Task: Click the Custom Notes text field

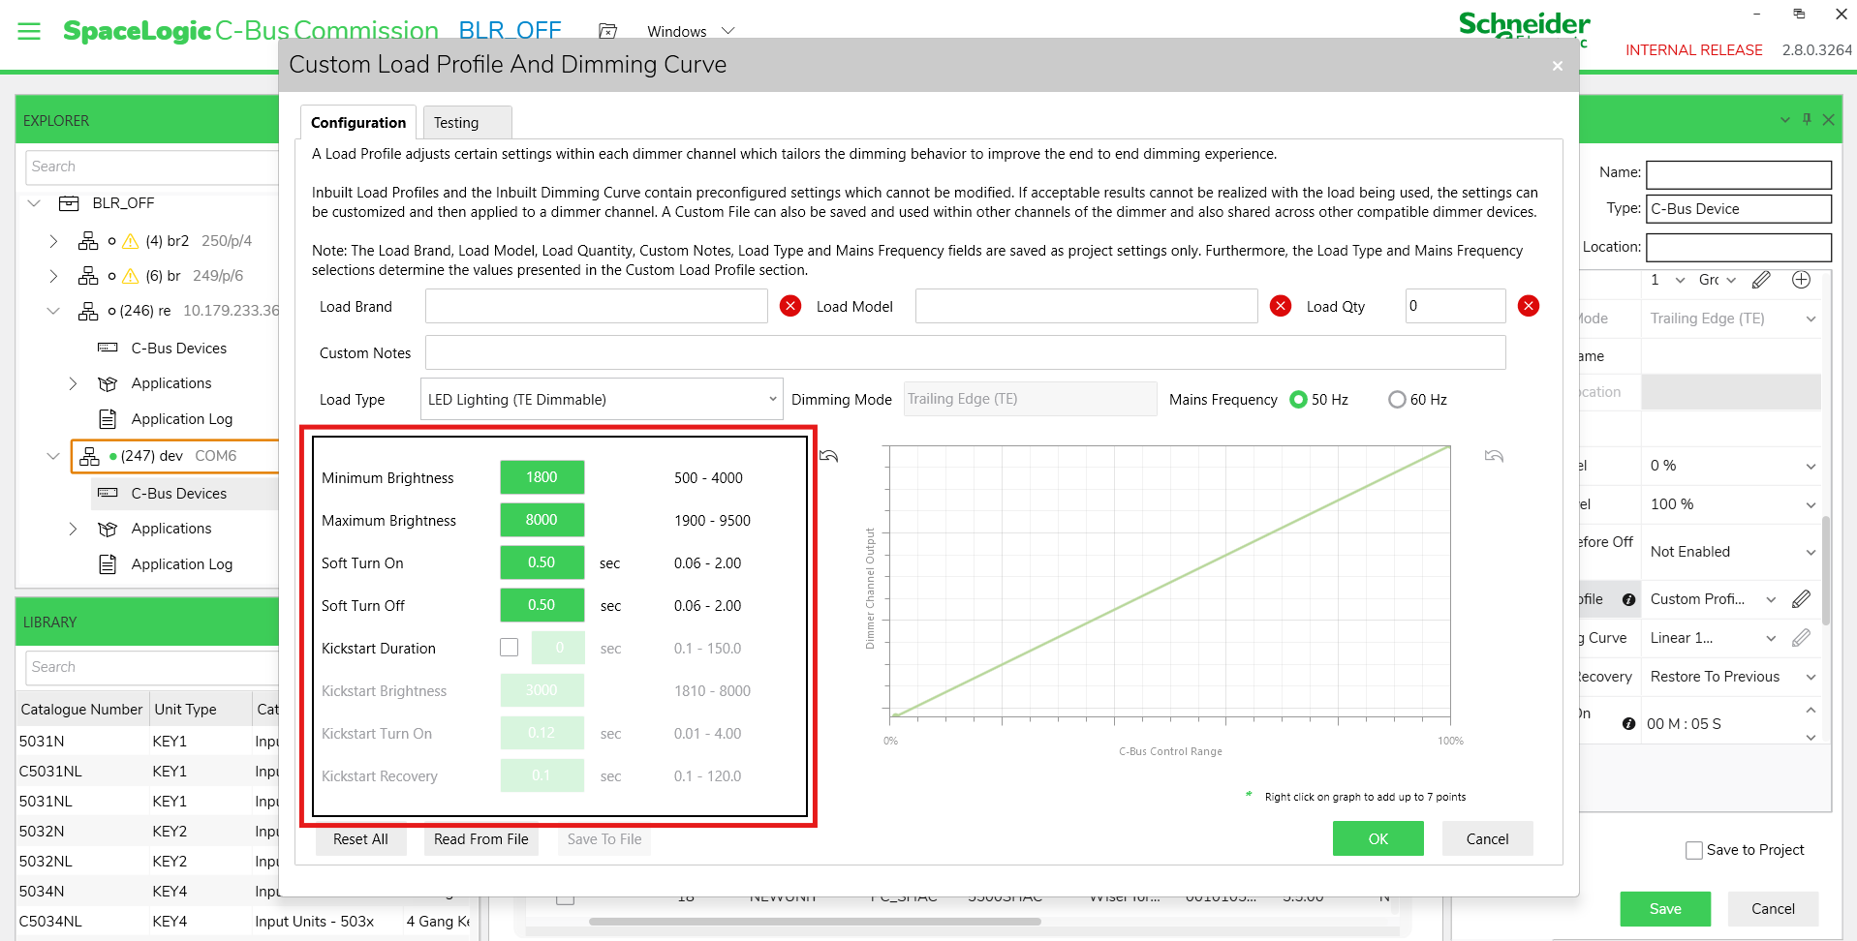Action: 965,352
